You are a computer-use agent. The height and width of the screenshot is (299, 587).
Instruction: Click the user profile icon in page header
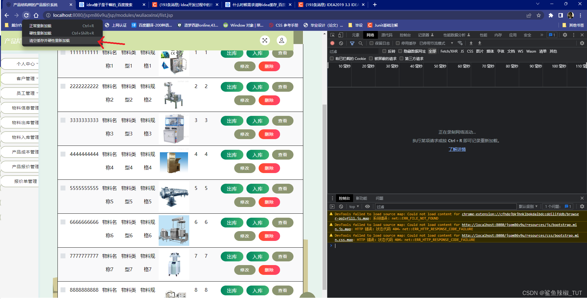coord(282,40)
